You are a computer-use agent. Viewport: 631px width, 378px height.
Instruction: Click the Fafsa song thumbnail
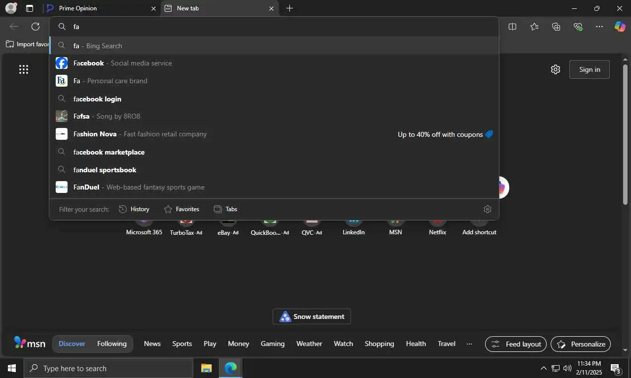click(62, 116)
